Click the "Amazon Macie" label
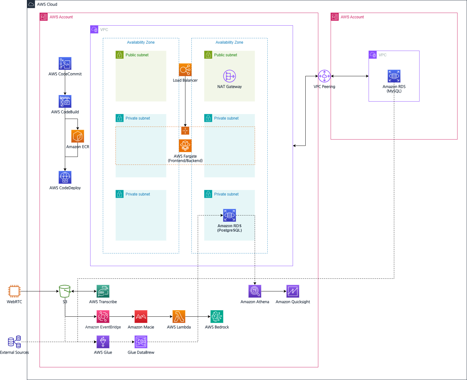 [x=141, y=327]
